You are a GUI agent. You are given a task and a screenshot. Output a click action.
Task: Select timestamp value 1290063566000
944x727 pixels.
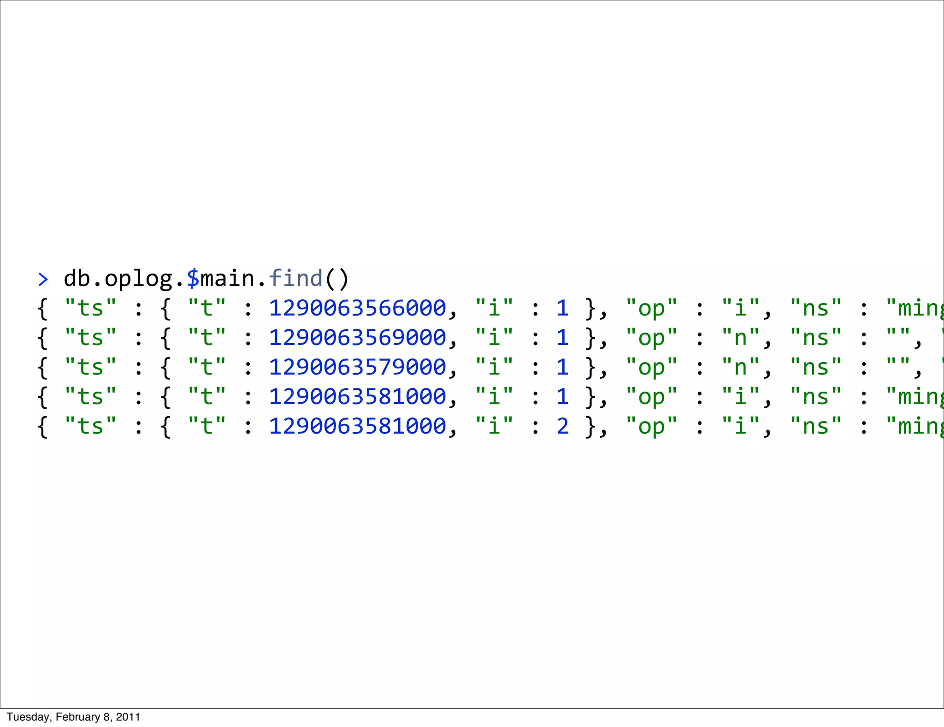point(357,308)
